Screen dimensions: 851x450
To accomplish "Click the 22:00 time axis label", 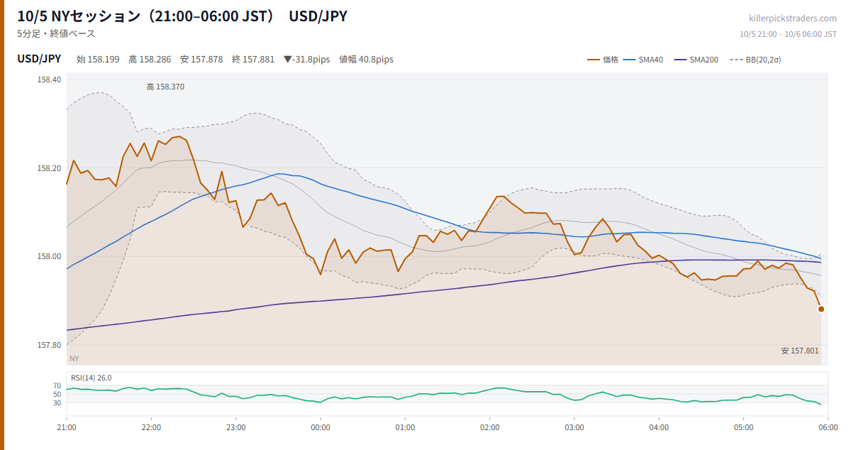I will click(151, 428).
